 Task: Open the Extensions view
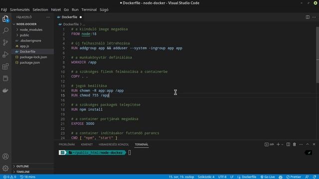[x=5, y=66]
